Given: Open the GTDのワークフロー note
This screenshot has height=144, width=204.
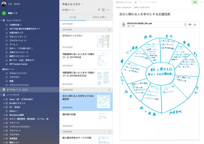Looking at the screenshot, I should pyautogui.click(x=86, y=42).
